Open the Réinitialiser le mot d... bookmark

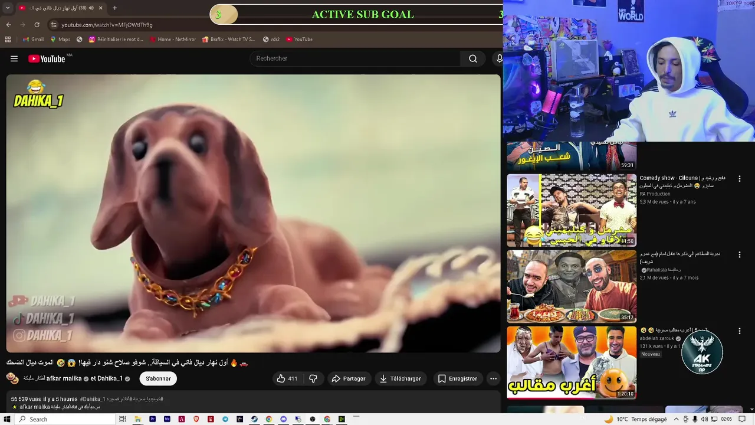point(116,40)
